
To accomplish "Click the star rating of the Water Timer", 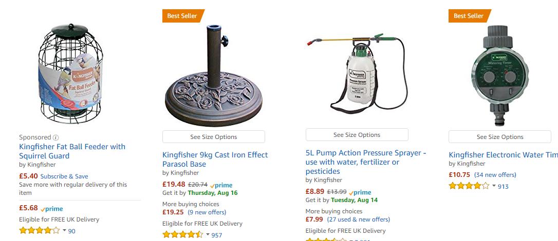I will [469, 186].
